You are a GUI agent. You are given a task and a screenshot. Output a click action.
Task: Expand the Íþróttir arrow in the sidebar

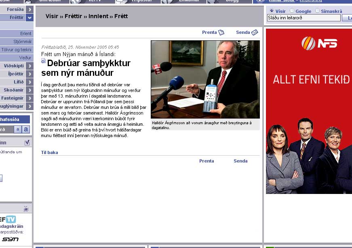pyautogui.click(x=30, y=74)
